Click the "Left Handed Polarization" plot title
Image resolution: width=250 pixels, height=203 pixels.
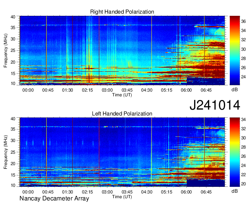(x=122, y=114)
